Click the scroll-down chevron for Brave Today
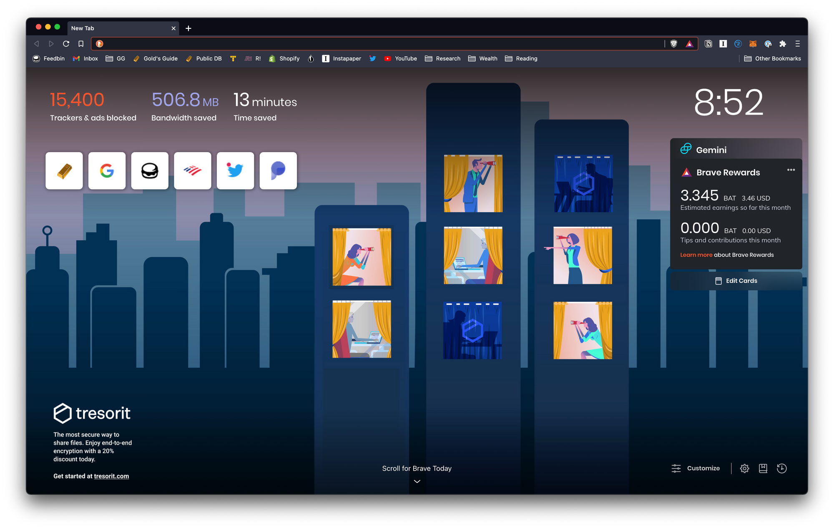 tap(417, 481)
